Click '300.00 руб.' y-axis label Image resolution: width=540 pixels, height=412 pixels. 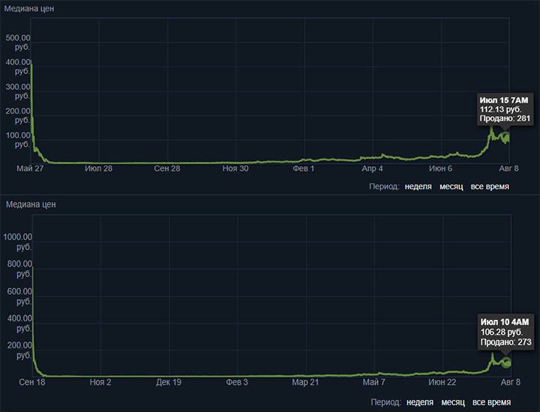(x=18, y=91)
